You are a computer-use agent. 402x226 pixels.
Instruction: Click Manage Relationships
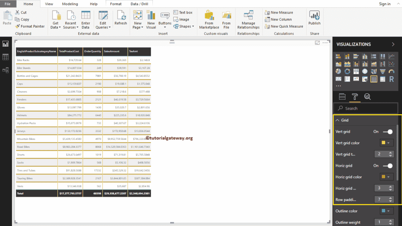[x=248, y=20]
